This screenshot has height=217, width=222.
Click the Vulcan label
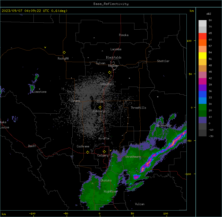point(140,204)
